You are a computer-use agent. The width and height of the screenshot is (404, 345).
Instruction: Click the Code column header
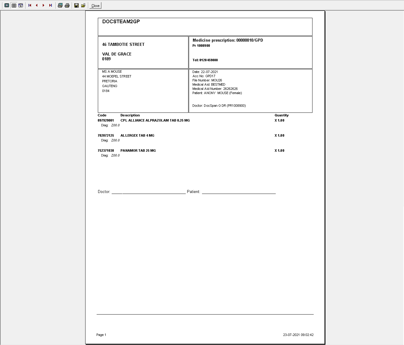coord(102,115)
